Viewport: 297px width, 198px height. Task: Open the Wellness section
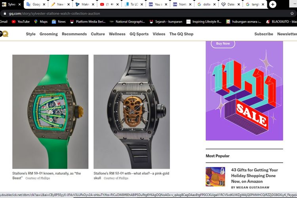[117, 34]
